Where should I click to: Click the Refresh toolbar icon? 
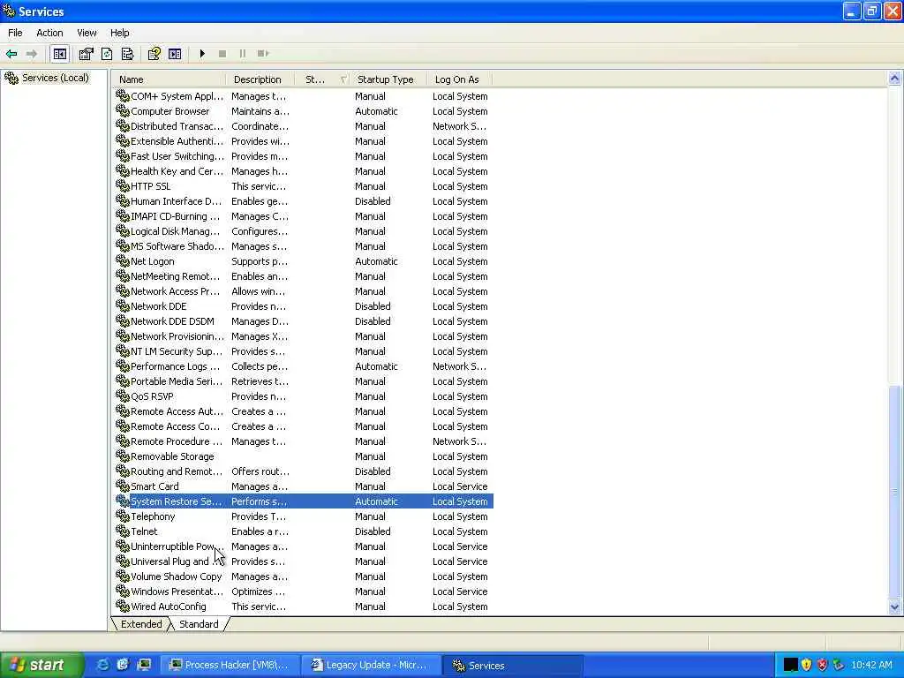point(107,54)
